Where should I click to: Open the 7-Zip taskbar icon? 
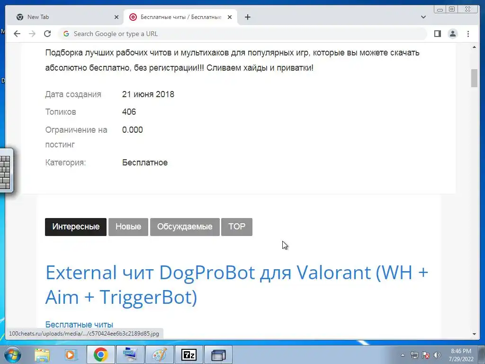(189, 355)
